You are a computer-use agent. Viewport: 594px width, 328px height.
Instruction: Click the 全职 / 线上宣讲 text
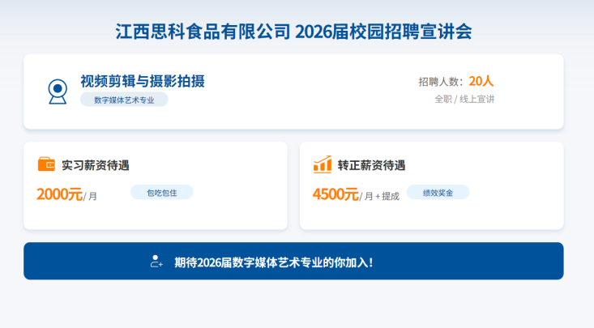(x=464, y=99)
